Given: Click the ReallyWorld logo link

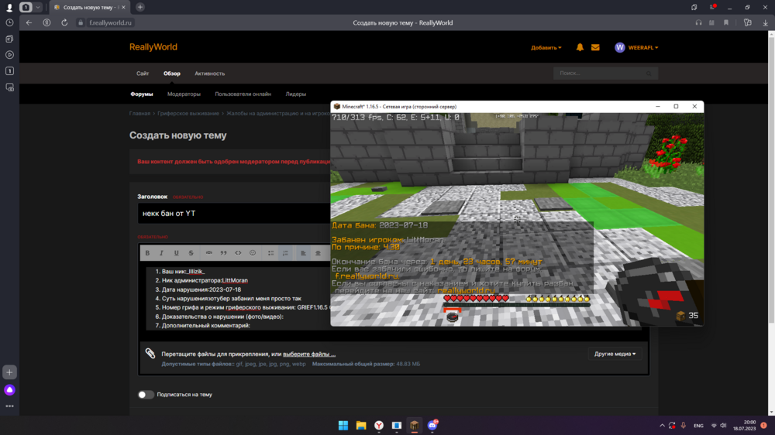Looking at the screenshot, I should coord(153,47).
